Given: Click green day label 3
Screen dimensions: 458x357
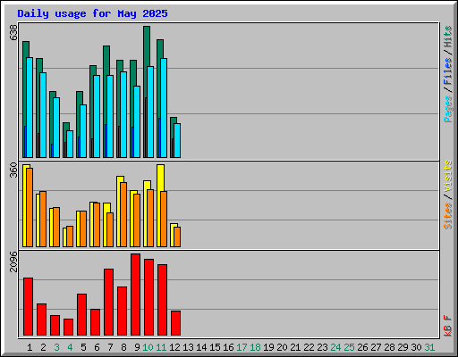Looking at the screenshot, I should pyautogui.click(x=56, y=347).
